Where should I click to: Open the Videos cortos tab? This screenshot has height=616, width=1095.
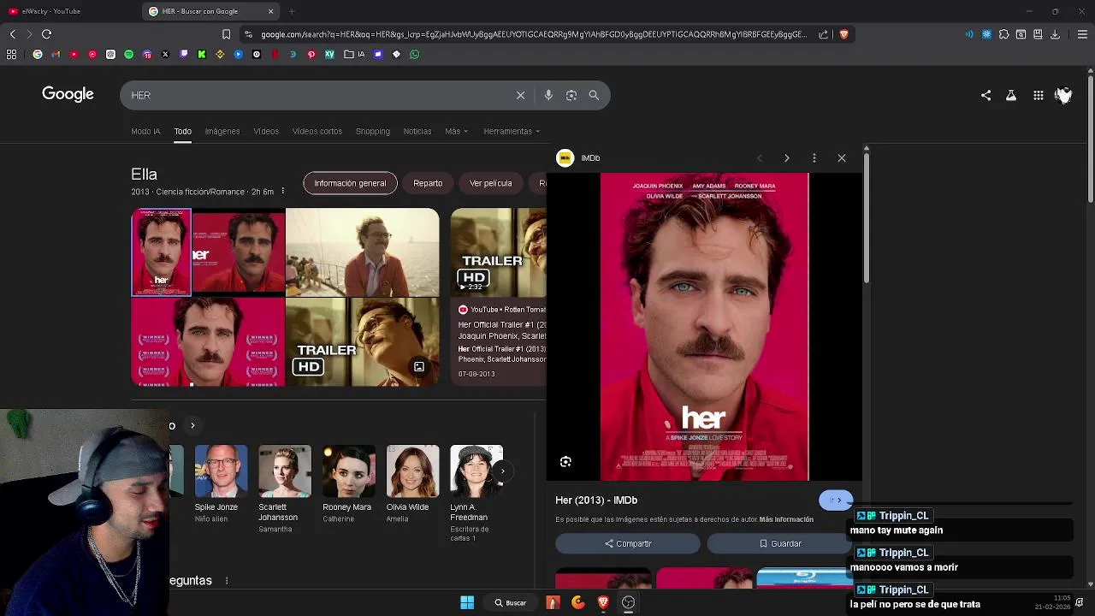(x=317, y=131)
